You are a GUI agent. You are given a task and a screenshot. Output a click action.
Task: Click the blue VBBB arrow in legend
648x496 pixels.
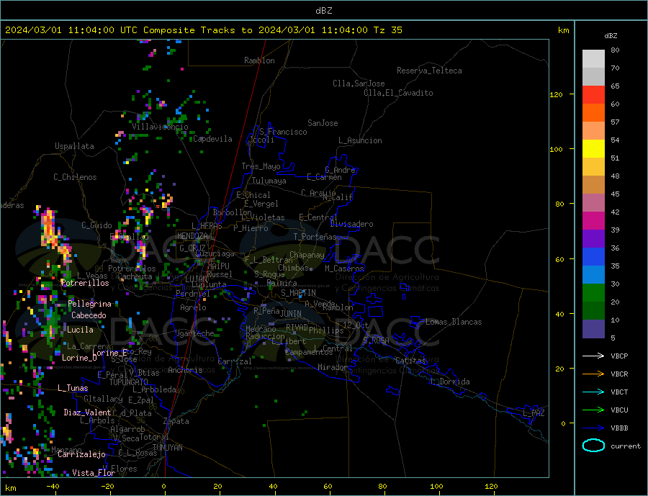[593, 428]
